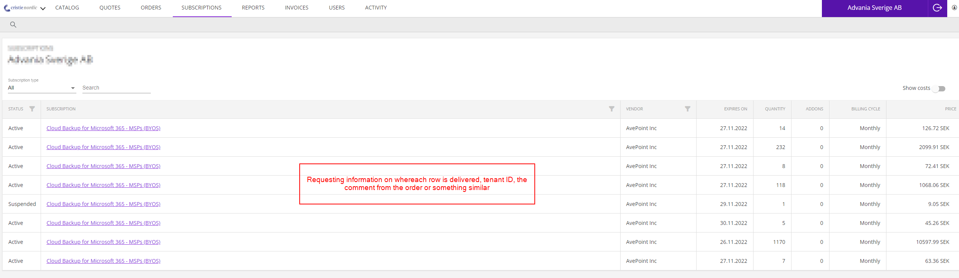Click the cristie nordic logo
Viewport: 959px width, 278px height.
[21, 8]
